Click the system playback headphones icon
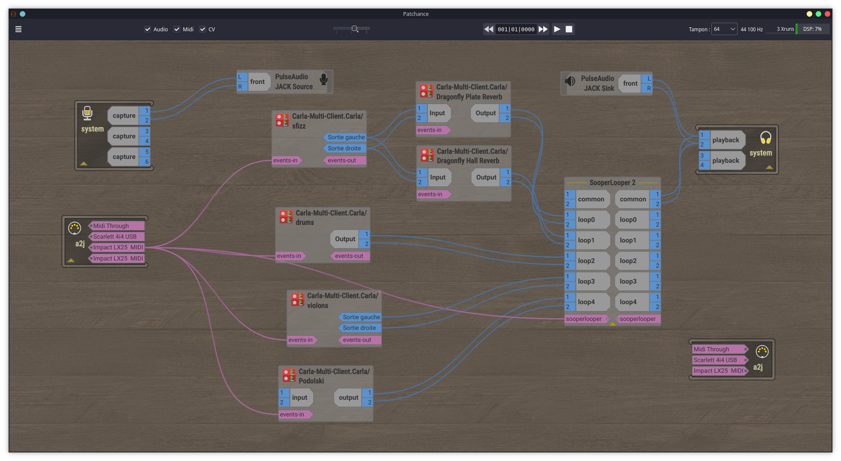 click(765, 138)
